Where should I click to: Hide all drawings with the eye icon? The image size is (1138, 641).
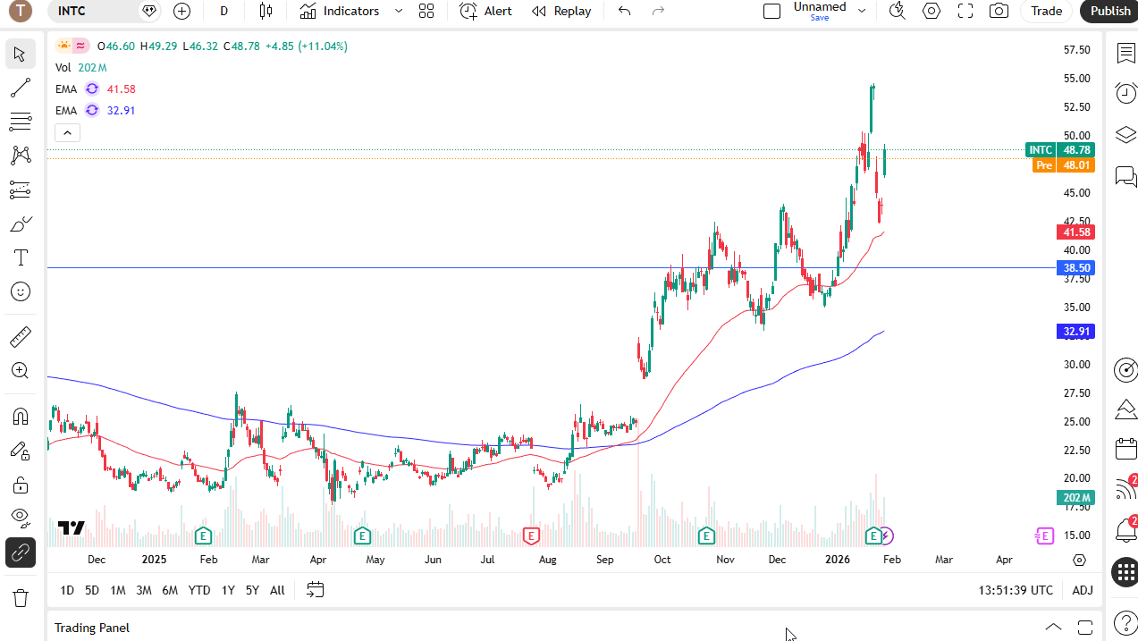tap(21, 519)
